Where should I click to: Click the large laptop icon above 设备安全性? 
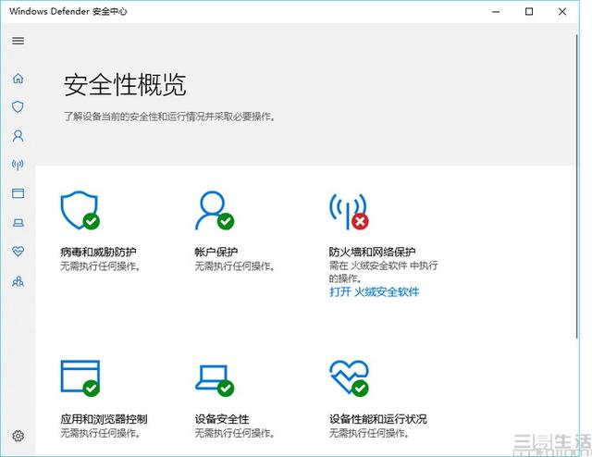[215, 380]
